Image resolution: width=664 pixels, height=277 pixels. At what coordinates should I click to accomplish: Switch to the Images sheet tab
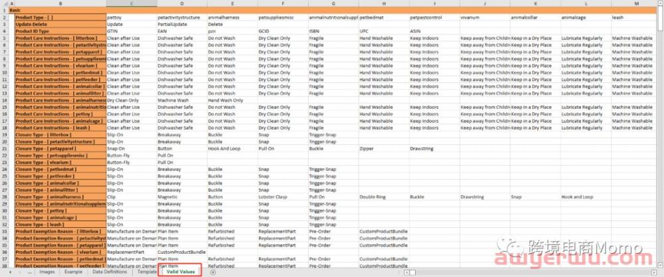[46, 272]
